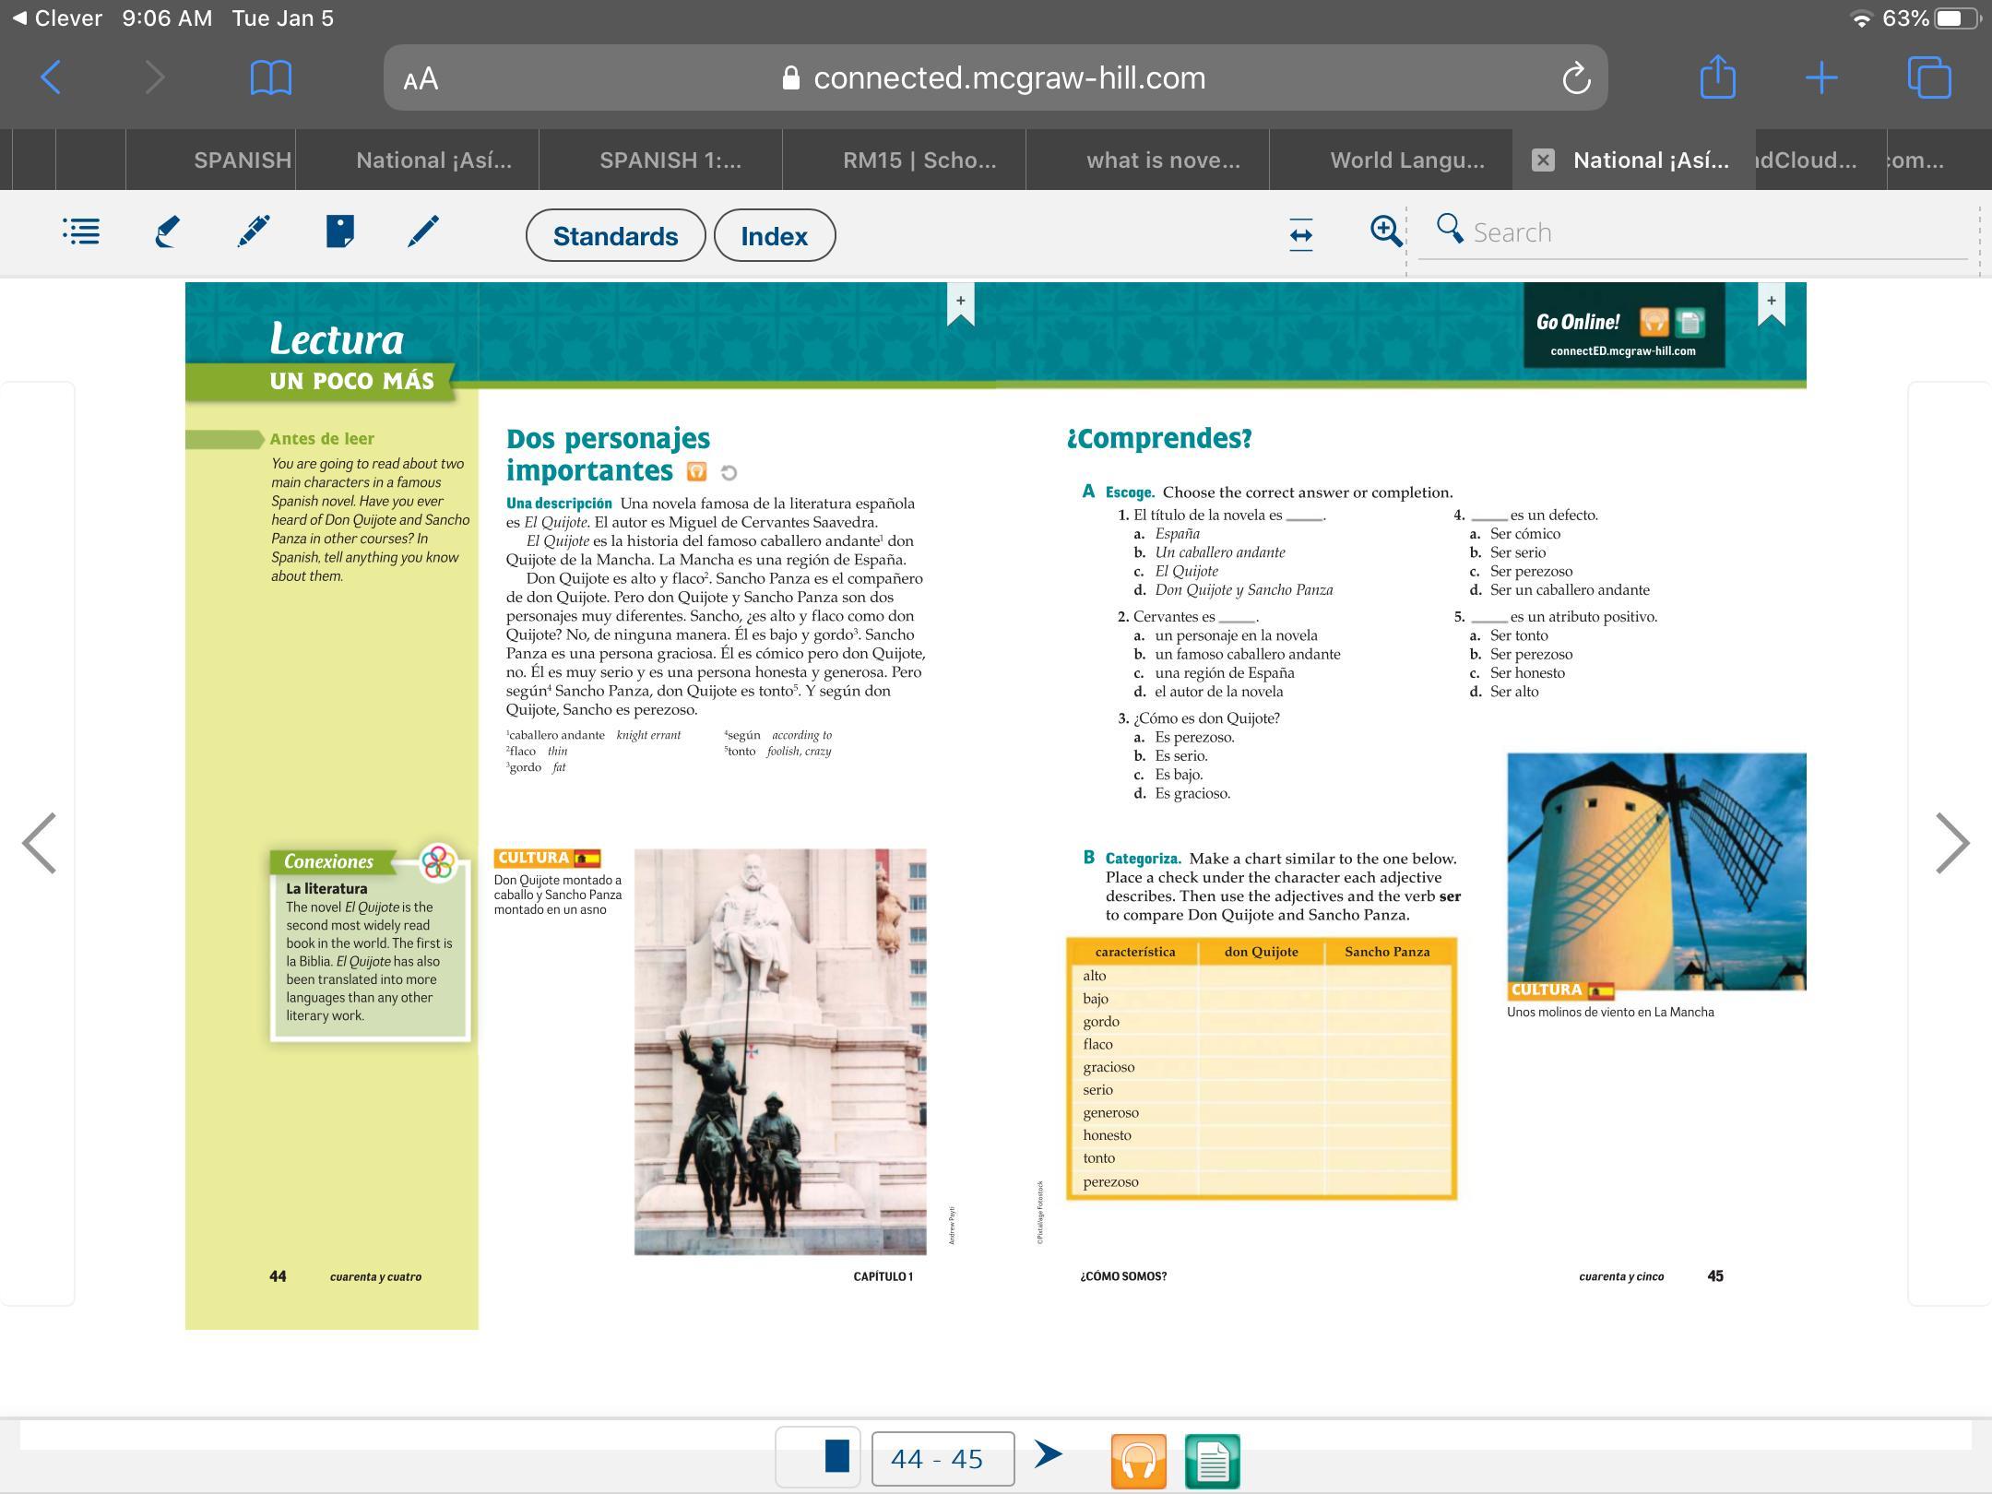
Task: Open the Standards button
Action: coord(615,236)
